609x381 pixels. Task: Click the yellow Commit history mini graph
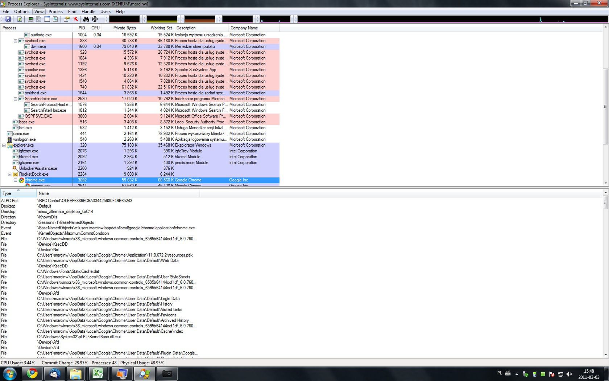(162, 19)
